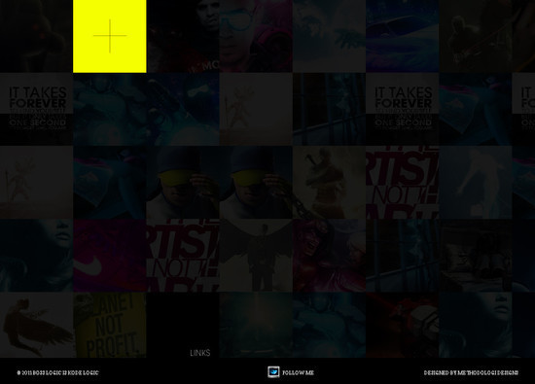535x384 pixels.
Task: Open the white jumping figure on teal thumbnail
Action: [476, 183]
